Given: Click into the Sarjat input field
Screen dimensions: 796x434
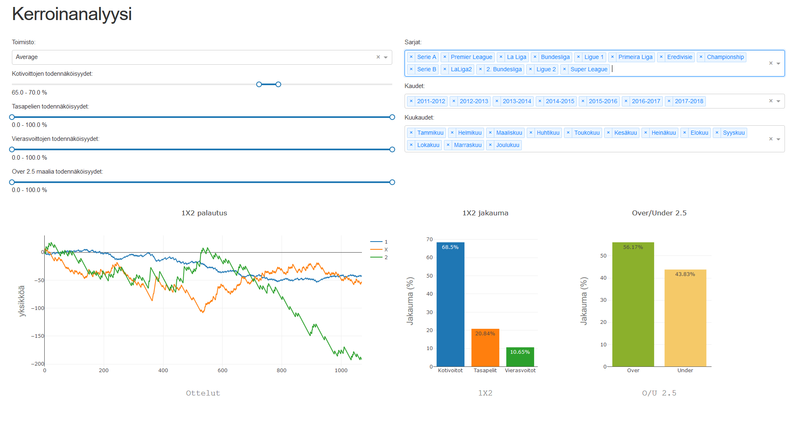Looking at the screenshot, I should (676, 70).
